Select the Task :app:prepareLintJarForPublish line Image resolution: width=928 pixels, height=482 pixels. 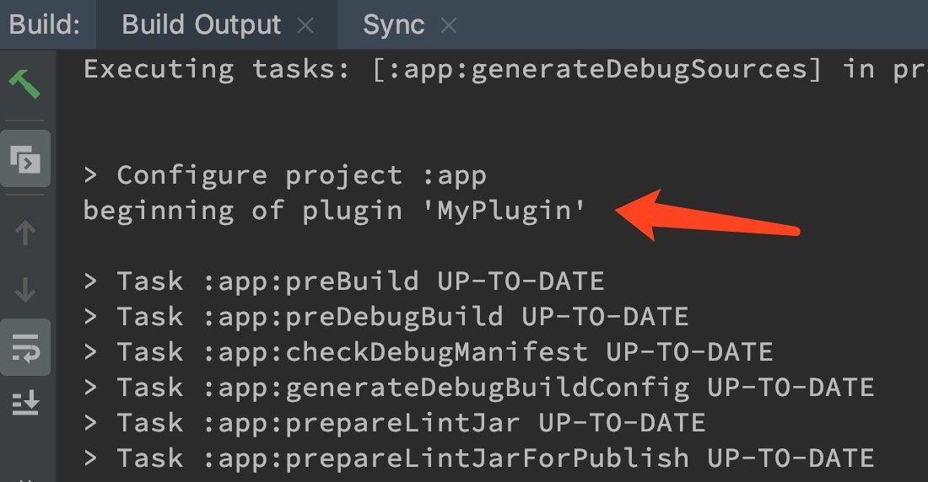coord(479,459)
